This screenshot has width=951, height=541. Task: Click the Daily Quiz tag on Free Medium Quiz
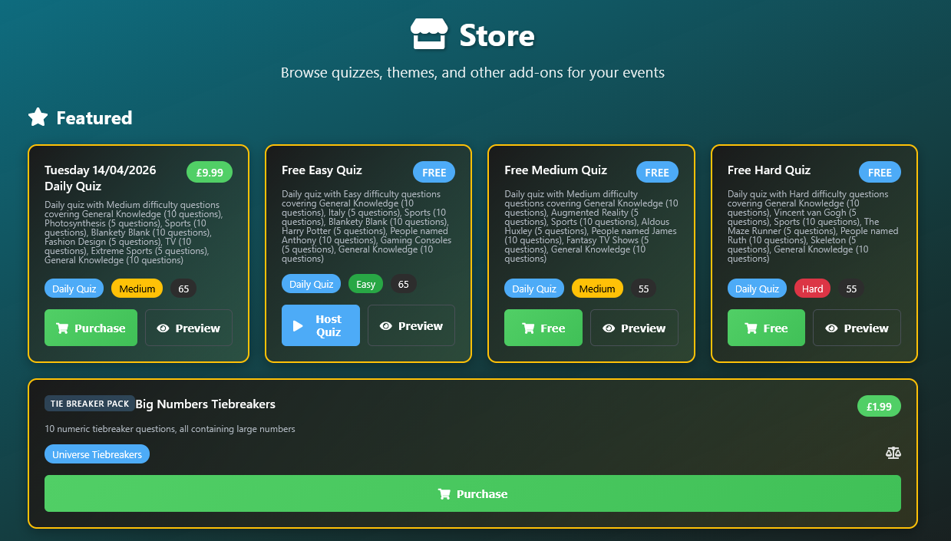(x=534, y=289)
